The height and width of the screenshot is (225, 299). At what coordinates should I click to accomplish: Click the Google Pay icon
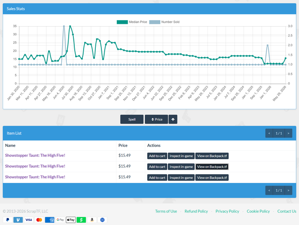pyautogui.click(x=60, y=220)
